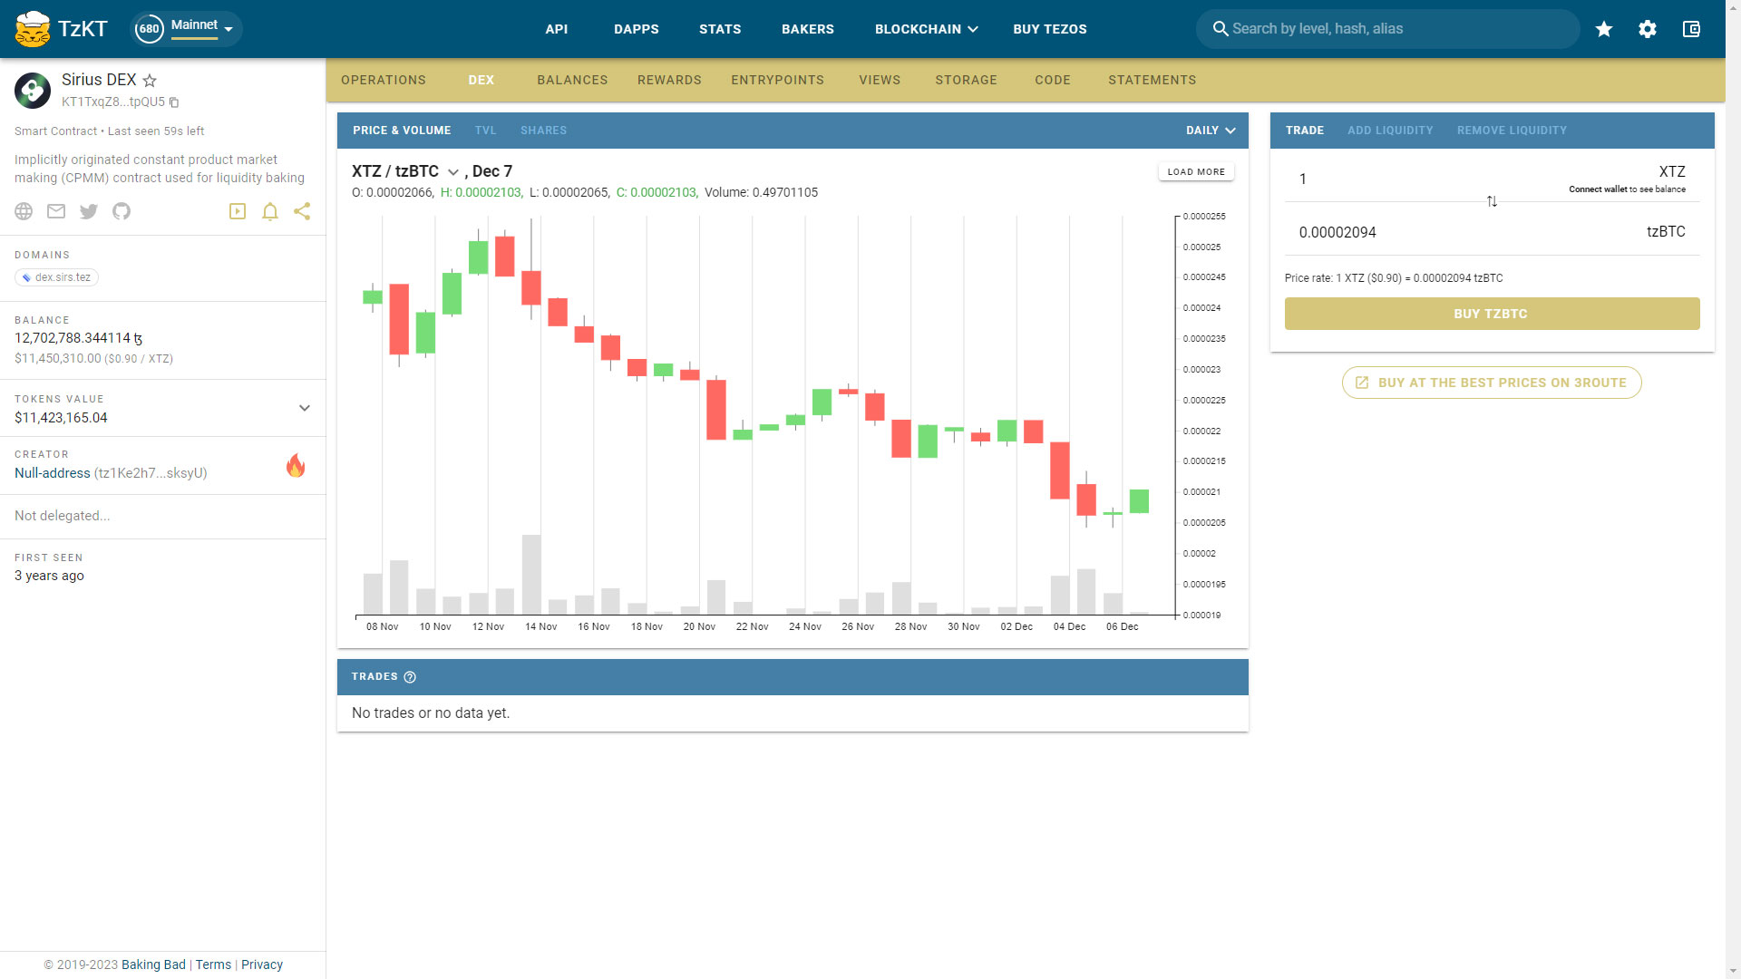Image resolution: width=1741 pixels, height=979 pixels.
Task: Enable notifications with the bell icon
Action: [x=269, y=211]
